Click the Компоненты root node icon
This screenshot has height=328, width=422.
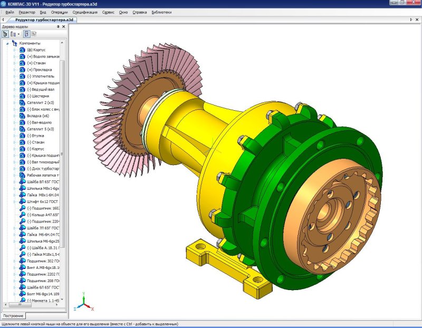[15, 43]
